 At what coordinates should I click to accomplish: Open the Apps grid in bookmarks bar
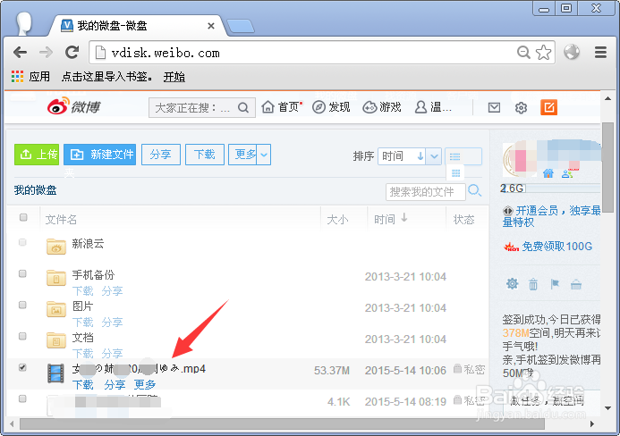[x=17, y=76]
